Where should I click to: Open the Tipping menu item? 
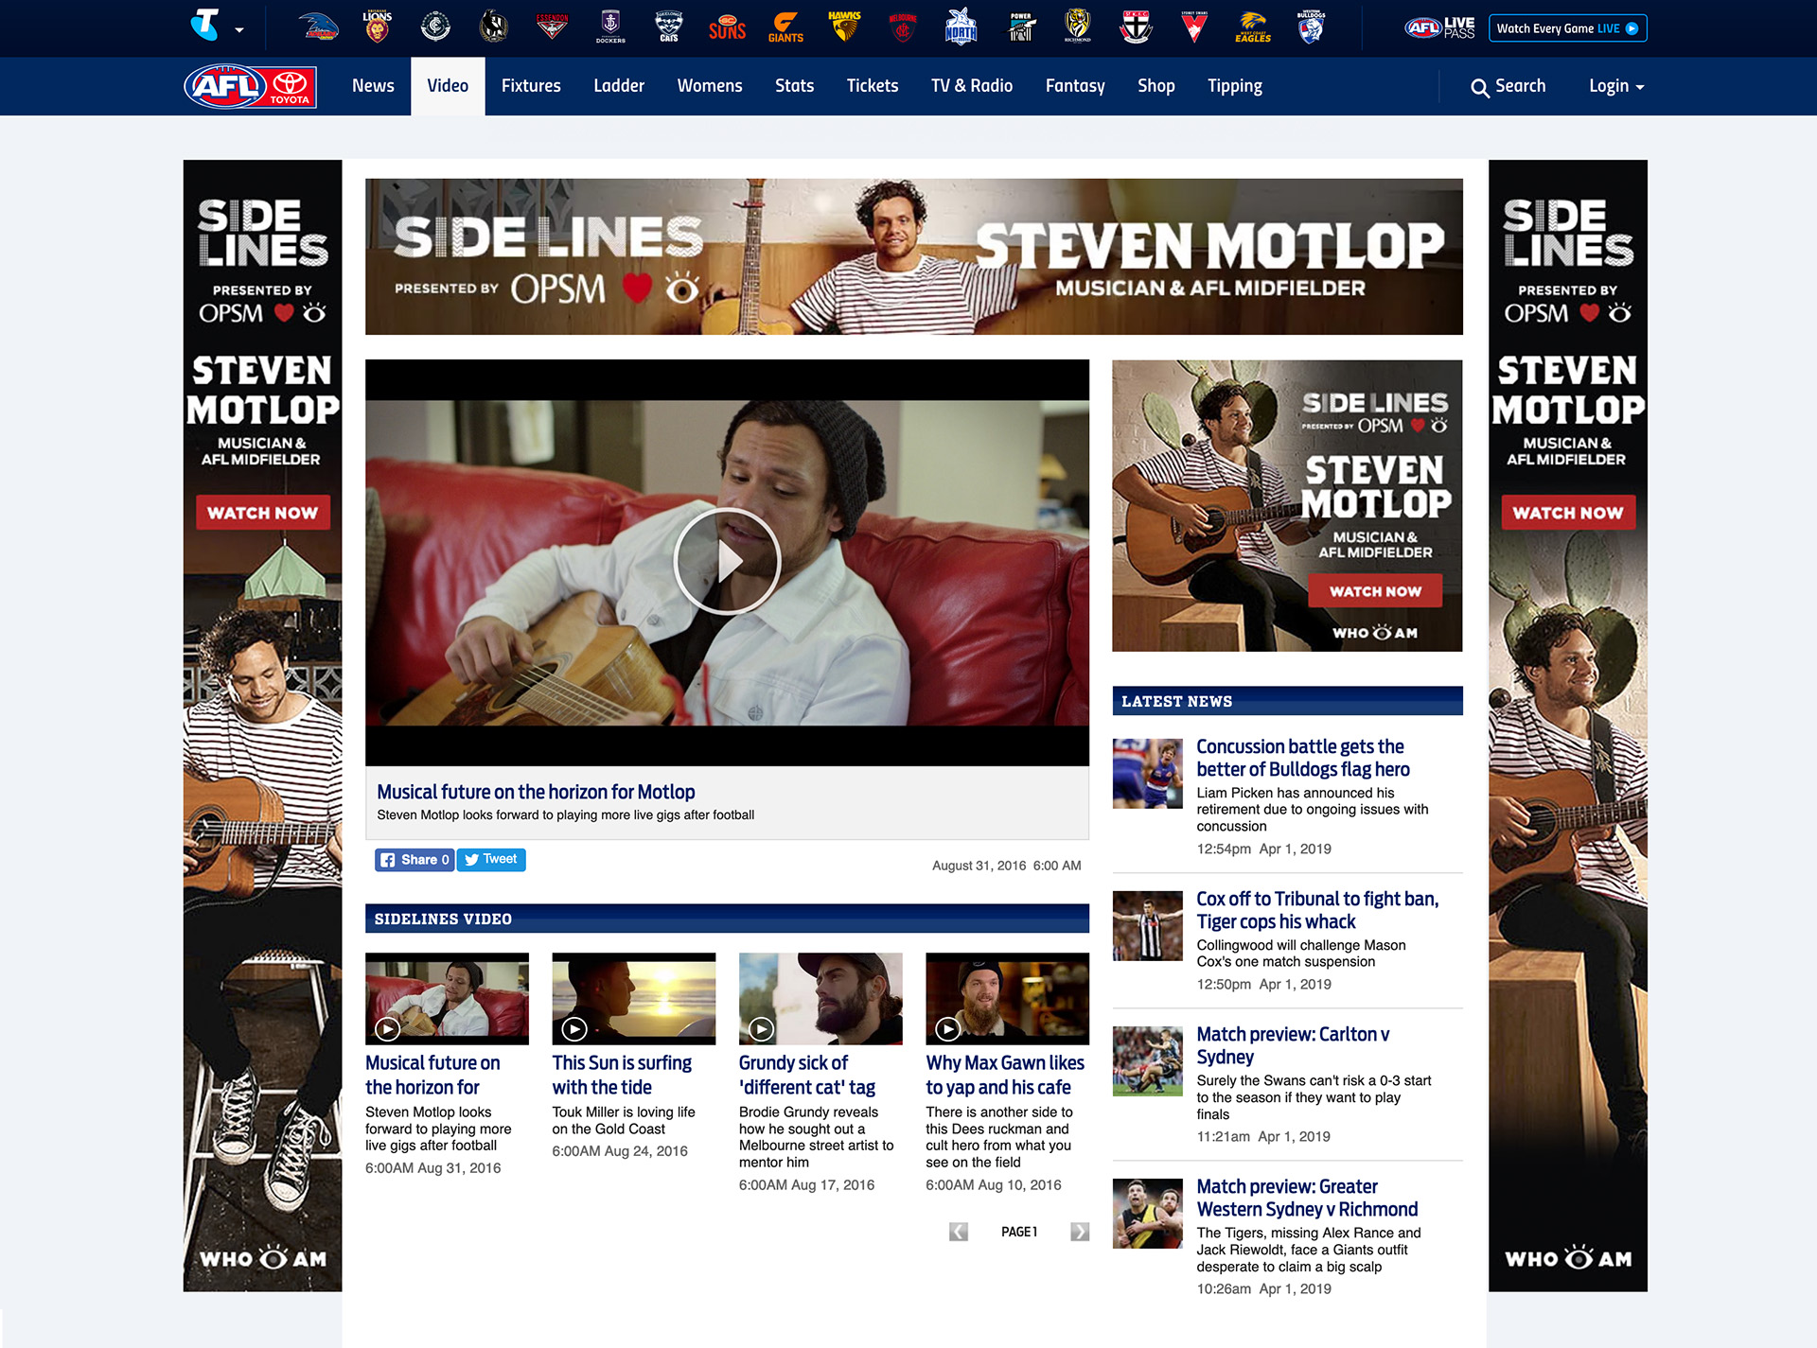click(1235, 86)
